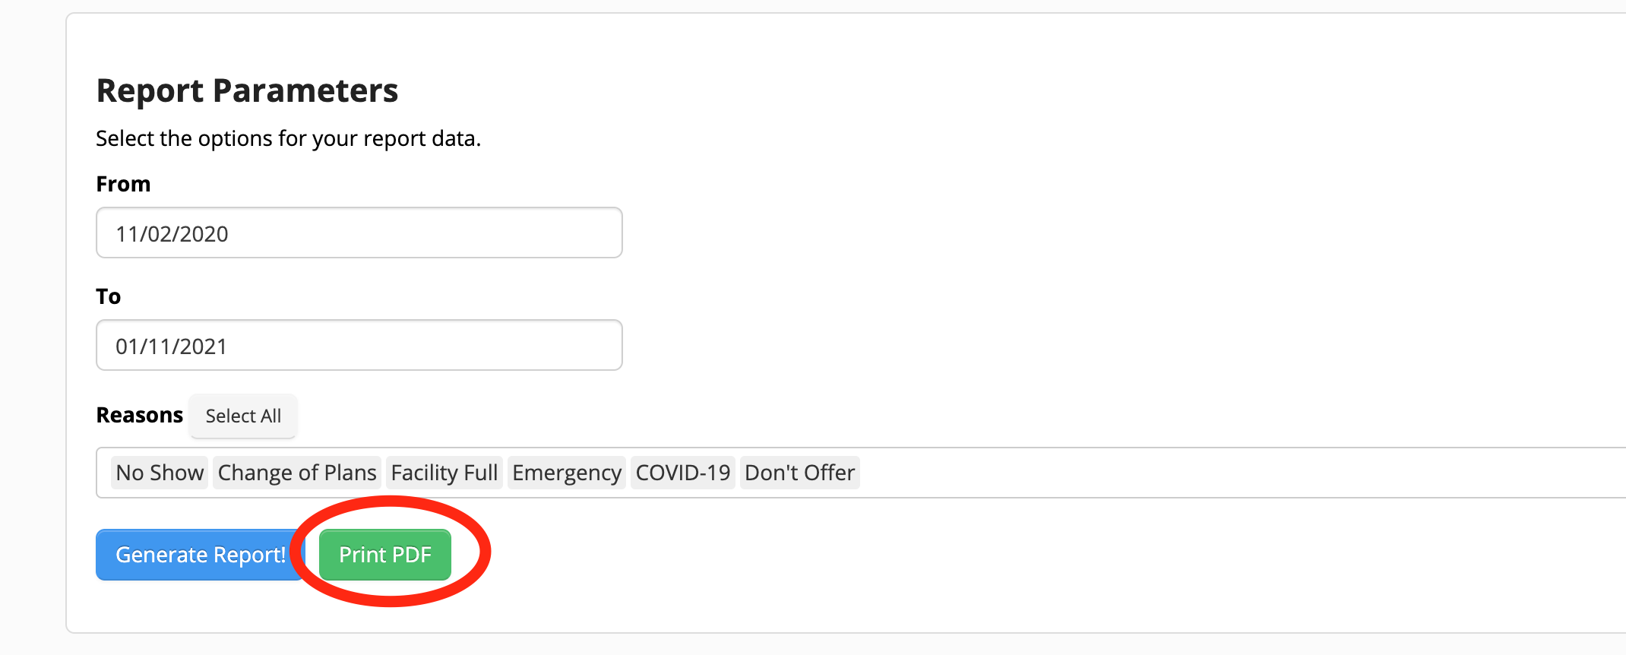Enable the Emergency reason filter
This screenshot has width=1626, height=655.
[566, 472]
